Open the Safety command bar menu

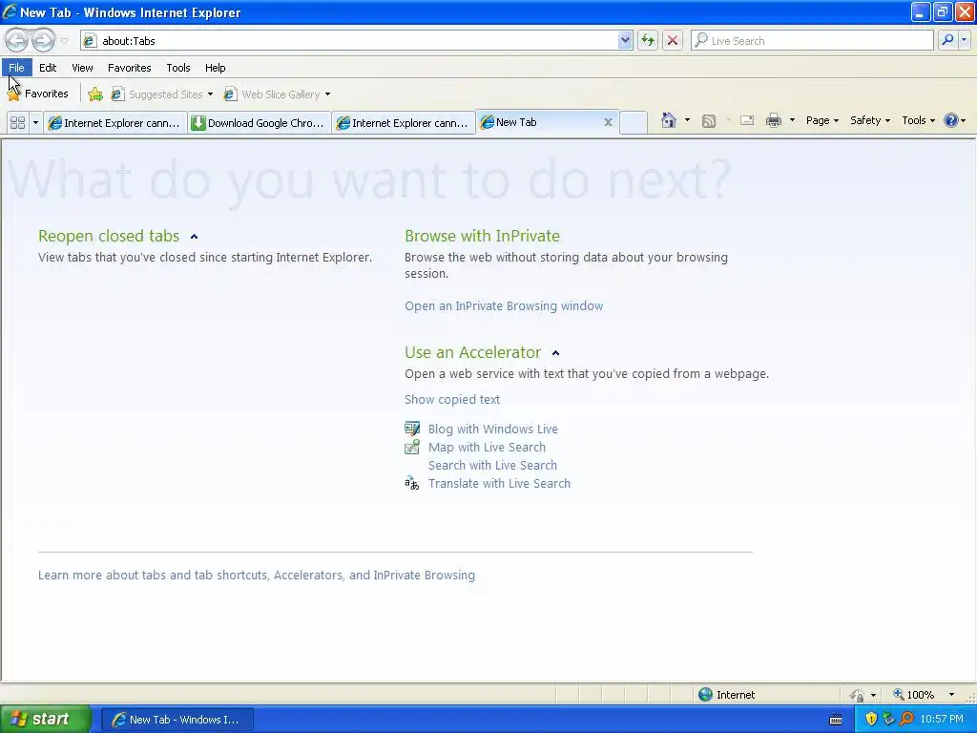tap(870, 120)
